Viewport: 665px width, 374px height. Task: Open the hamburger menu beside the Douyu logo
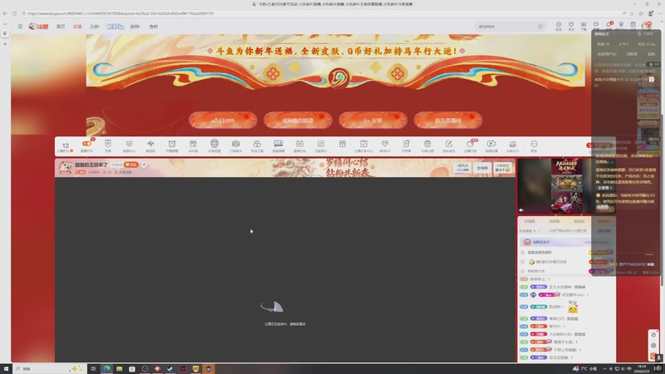click(x=20, y=27)
